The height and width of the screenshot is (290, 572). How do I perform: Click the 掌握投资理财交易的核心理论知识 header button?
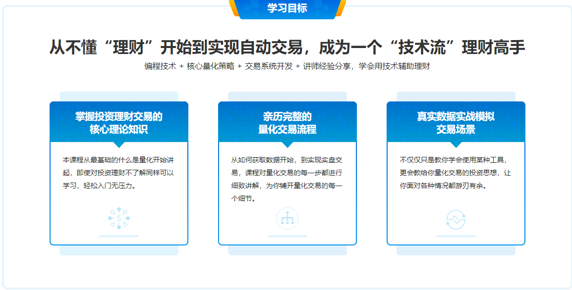(x=119, y=122)
